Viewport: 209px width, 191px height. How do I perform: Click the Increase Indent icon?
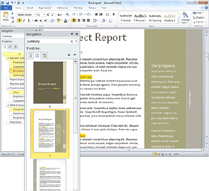101,15
